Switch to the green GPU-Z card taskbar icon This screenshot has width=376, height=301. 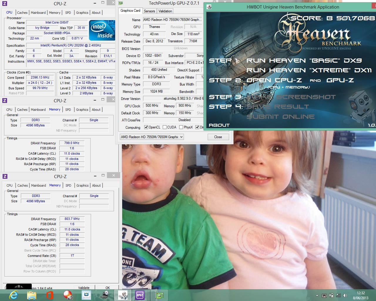[159, 295]
